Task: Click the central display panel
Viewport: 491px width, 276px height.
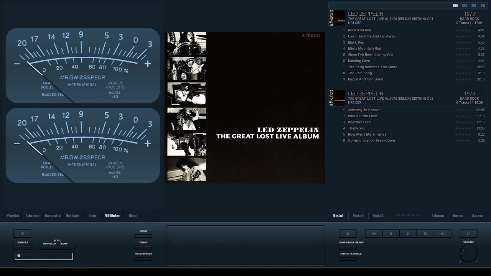Action: coord(245,245)
